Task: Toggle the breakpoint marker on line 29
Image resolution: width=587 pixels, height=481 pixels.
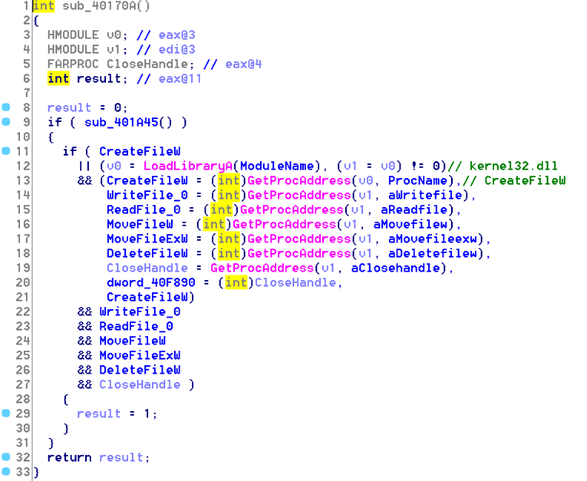Action: pyautogui.click(x=6, y=413)
